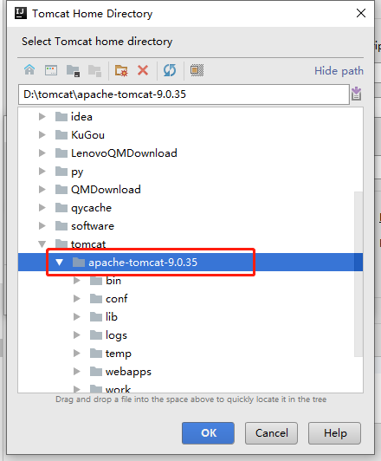Click the Cancel button
Image resolution: width=381 pixels, height=461 pixels.
point(271,433)
